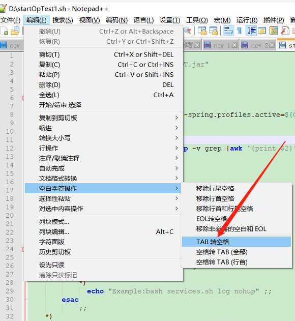Click the echo keyword on line 29
Viewport: 295px width, 321px height.
(x=96, y=291)
